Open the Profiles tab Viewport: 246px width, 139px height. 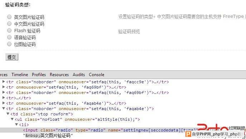tap(39, 75)
